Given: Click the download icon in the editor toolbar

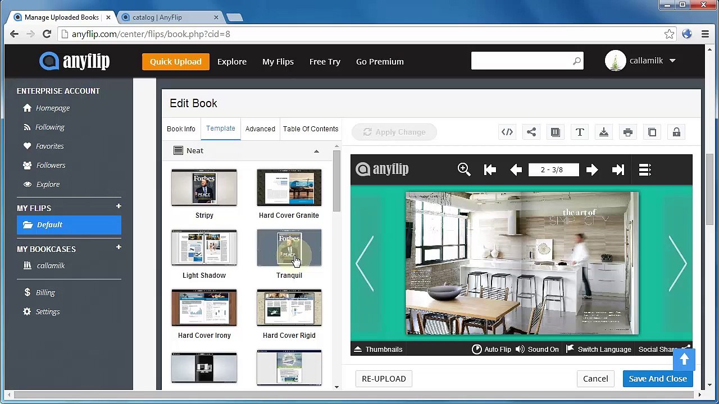Looking at the screenshot, I should click(604, 132).
